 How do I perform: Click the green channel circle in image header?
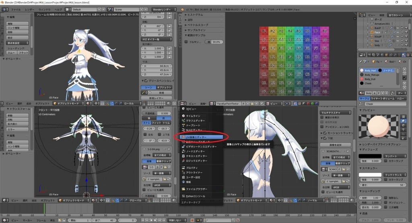312,104
